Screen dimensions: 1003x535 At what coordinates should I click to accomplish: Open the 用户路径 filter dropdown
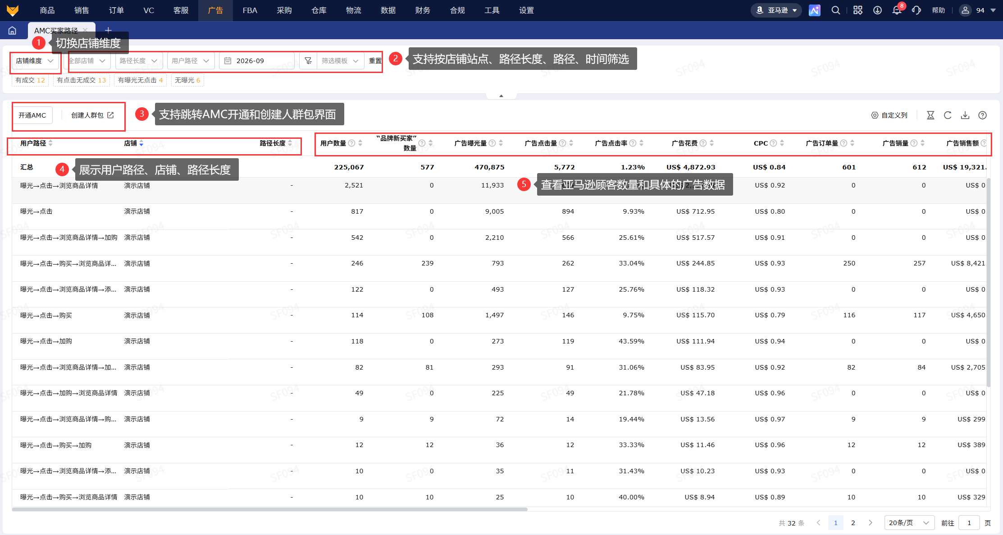190,61
